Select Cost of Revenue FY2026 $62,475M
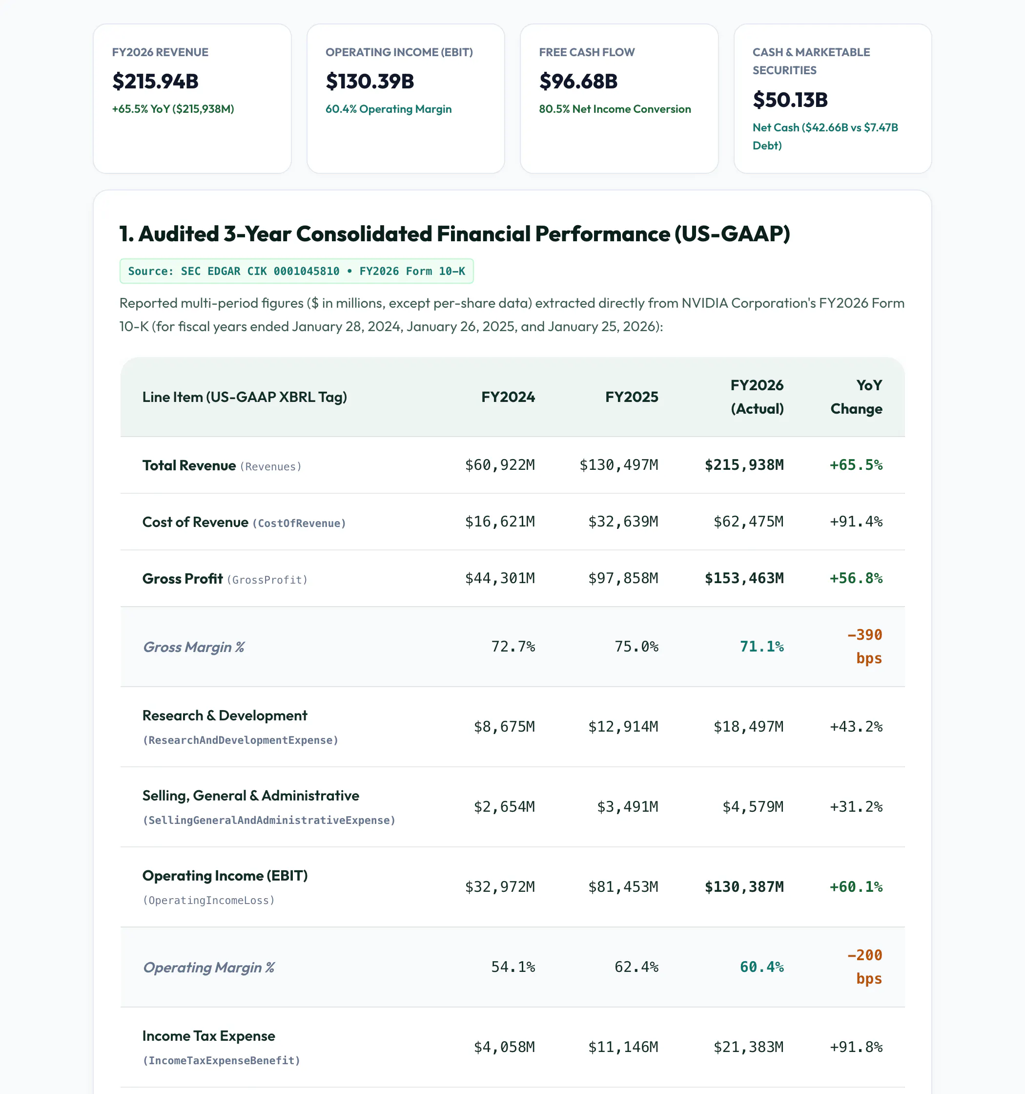 [748, 522]
